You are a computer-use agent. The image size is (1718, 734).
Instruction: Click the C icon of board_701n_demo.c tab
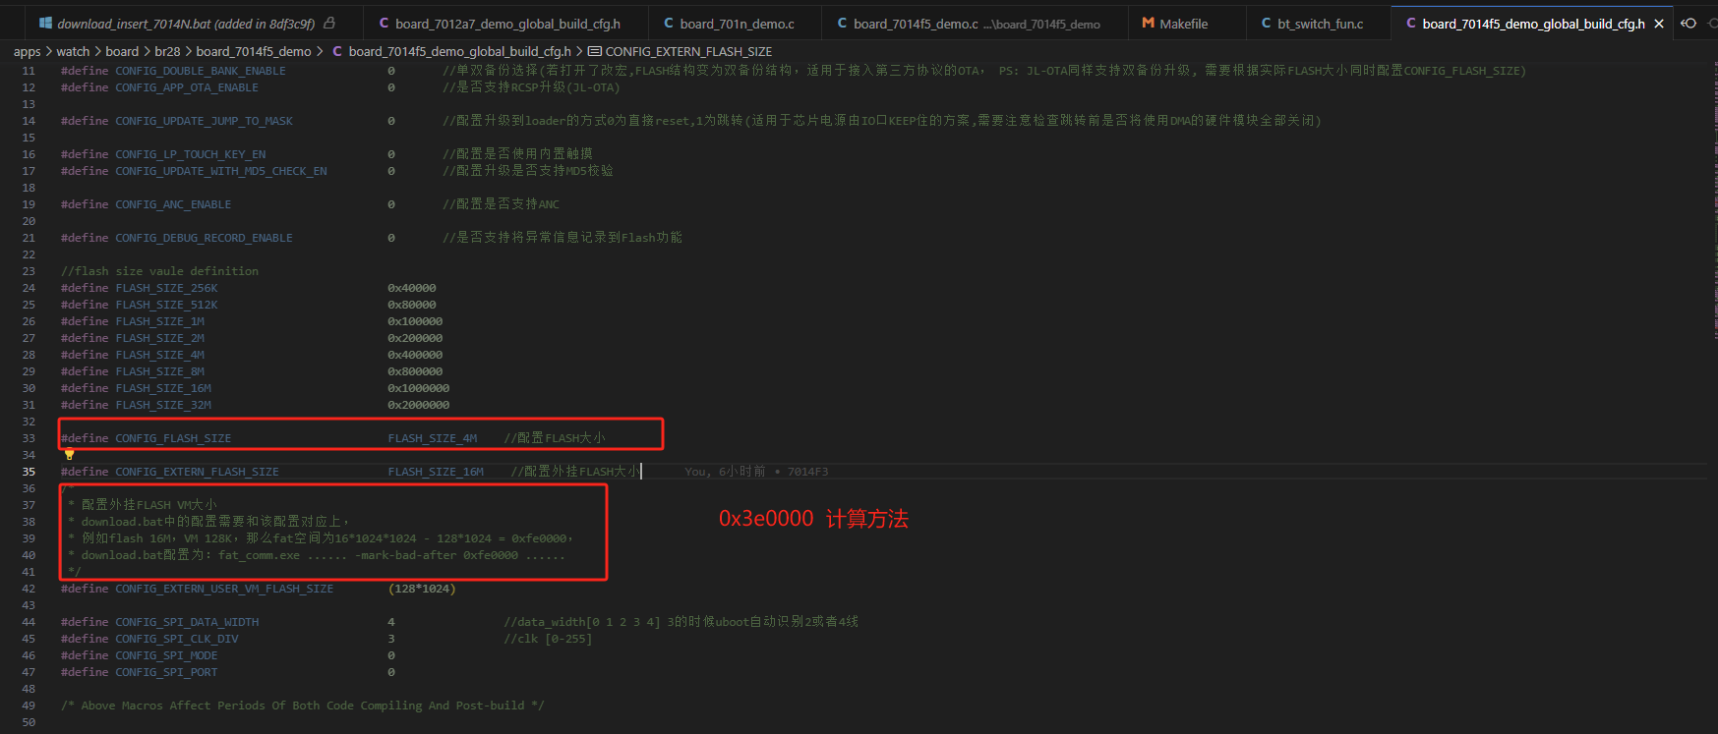(669, 24)
